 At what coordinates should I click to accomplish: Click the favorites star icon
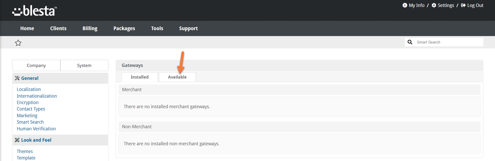[x=18, y=43]
